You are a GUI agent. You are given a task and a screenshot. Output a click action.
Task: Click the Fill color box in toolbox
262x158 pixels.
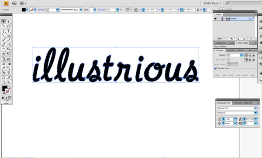(4, 88)
